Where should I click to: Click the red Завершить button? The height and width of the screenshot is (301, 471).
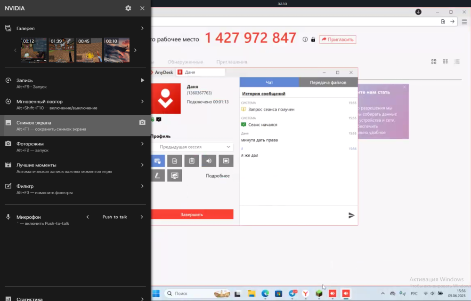coord(192,214)
